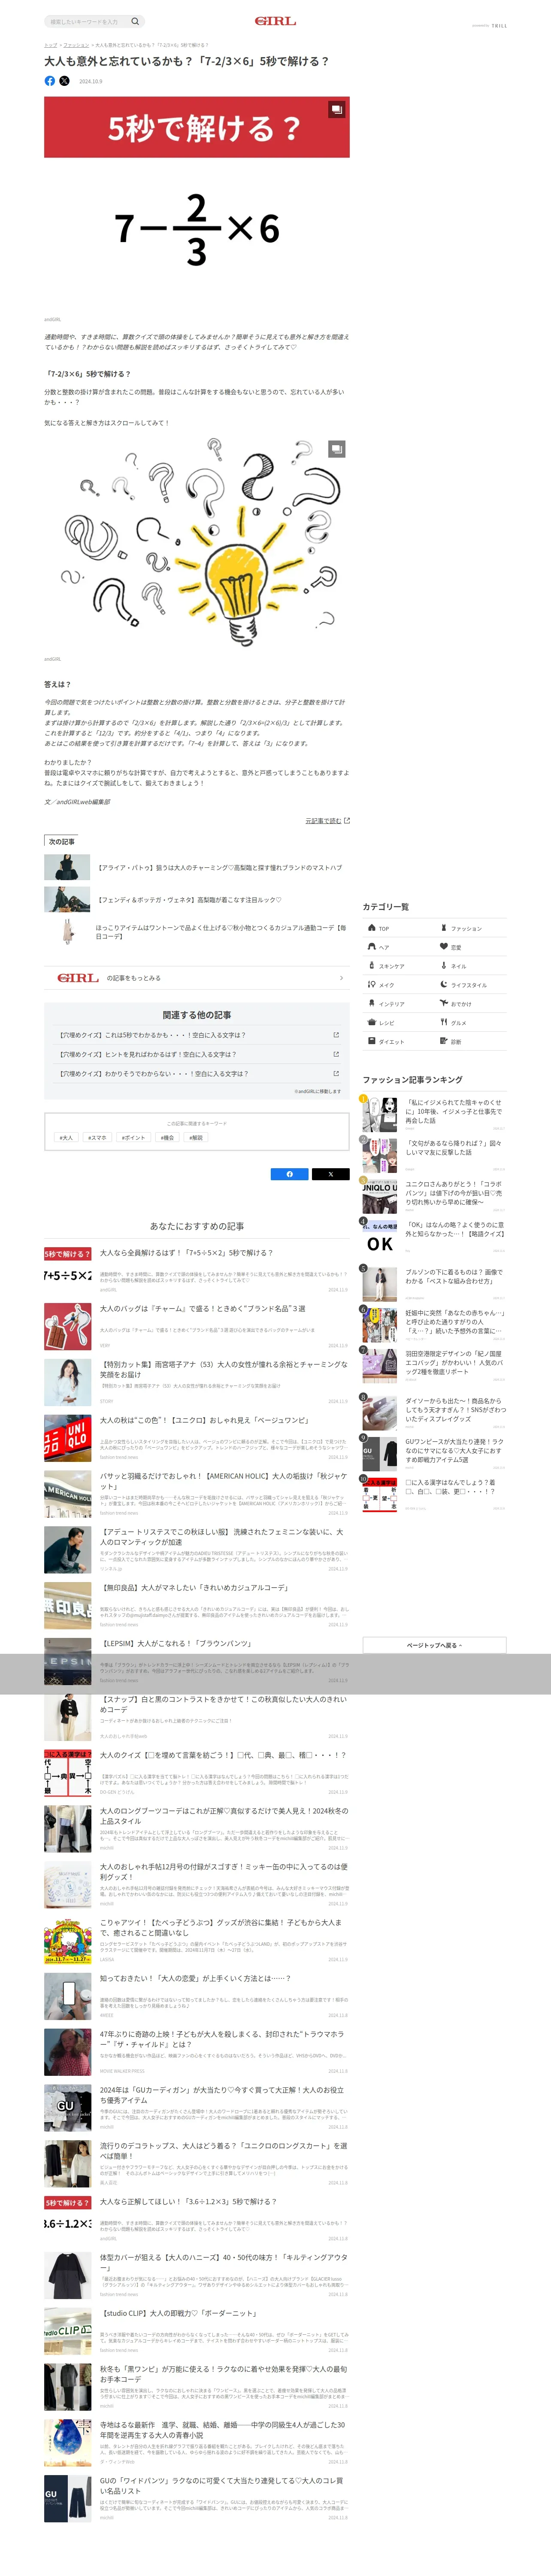Click the search magnifier icon
This screenshot has height=2576, width=551.
coord(135,21)
